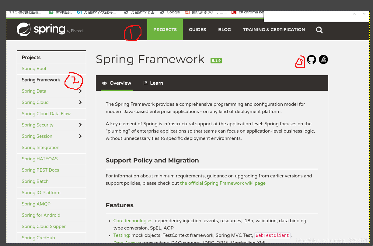Open the Core technologies feature link
The height and width of the screenshot is (246, 373).
click(x=133, y=221)
